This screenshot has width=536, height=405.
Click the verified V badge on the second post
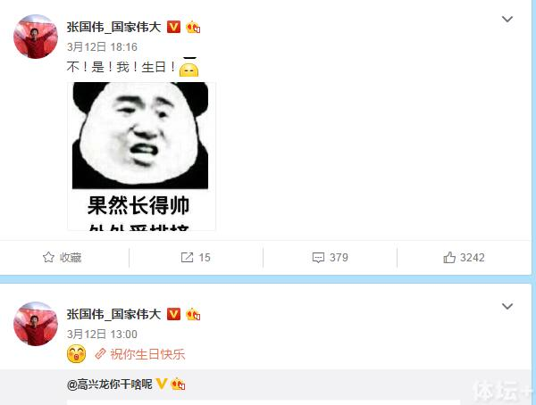173,314
